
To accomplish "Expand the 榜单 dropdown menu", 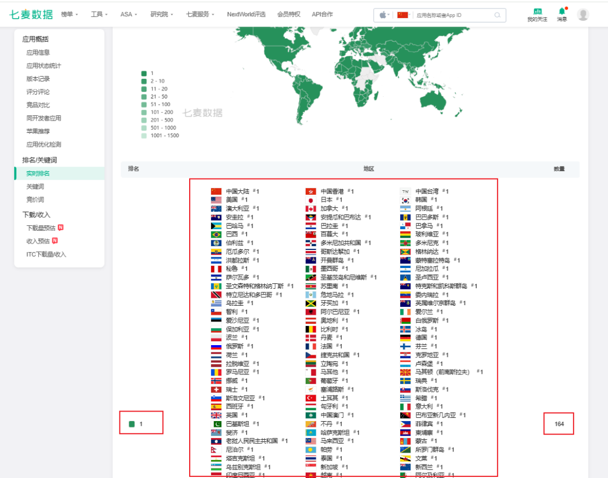I will (70, 14).
